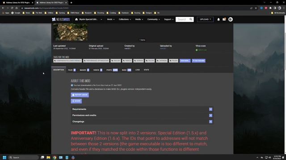Click the Windows taskbar search box
The image size is (286, 160).
pyautogui.click(x=23, y=157)
